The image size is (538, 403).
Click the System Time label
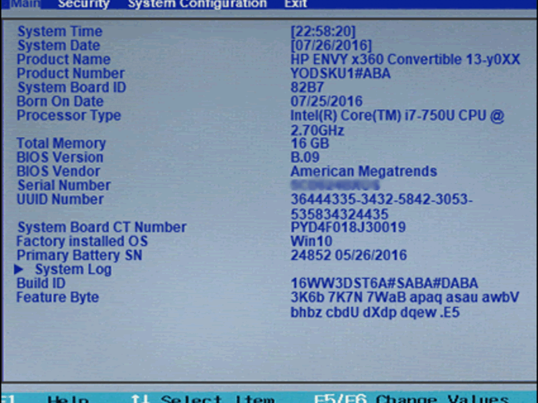tap(60, 32)
